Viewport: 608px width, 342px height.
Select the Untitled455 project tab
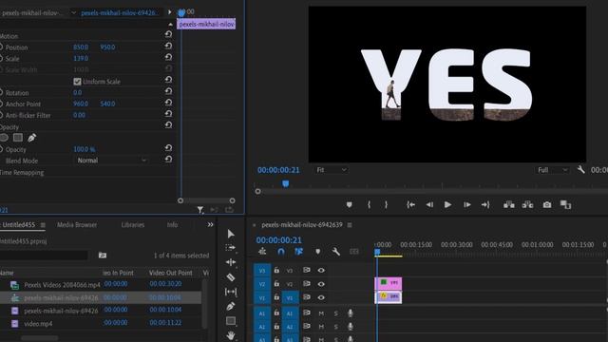(x=19, y=225)
